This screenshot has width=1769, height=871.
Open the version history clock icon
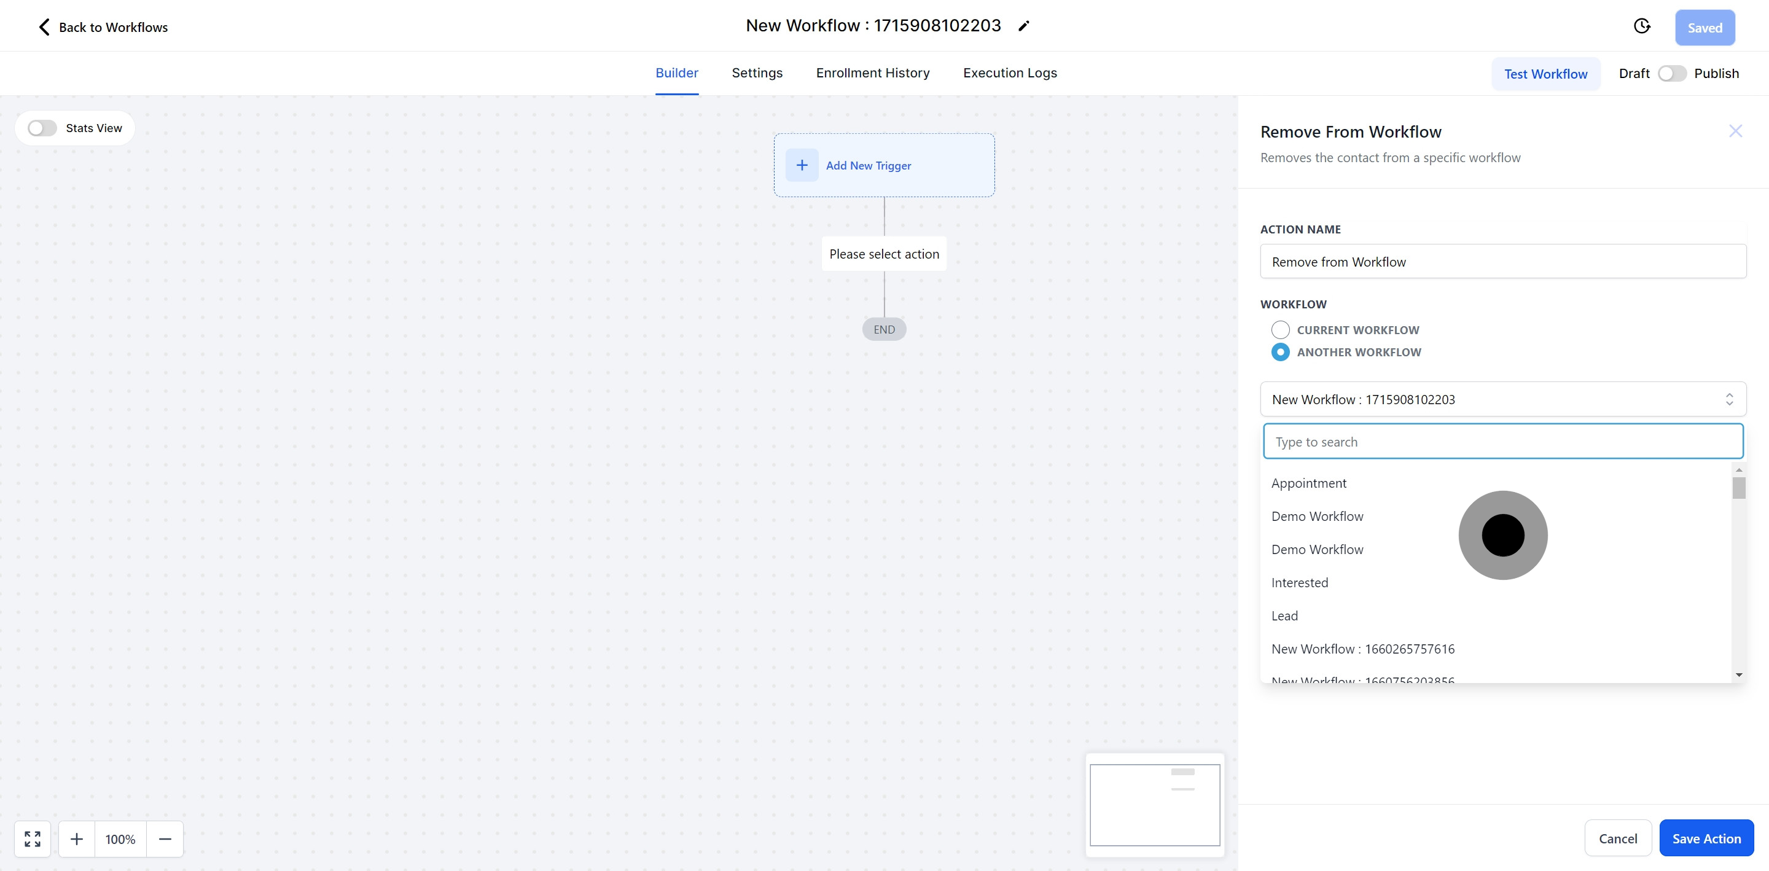[x=1641, y=26]
